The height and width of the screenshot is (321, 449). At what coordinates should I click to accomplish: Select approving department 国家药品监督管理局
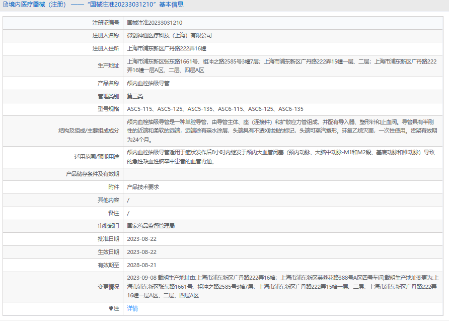(151, 226)
